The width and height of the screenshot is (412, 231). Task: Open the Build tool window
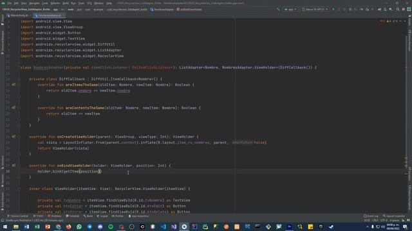pos(88,216)
